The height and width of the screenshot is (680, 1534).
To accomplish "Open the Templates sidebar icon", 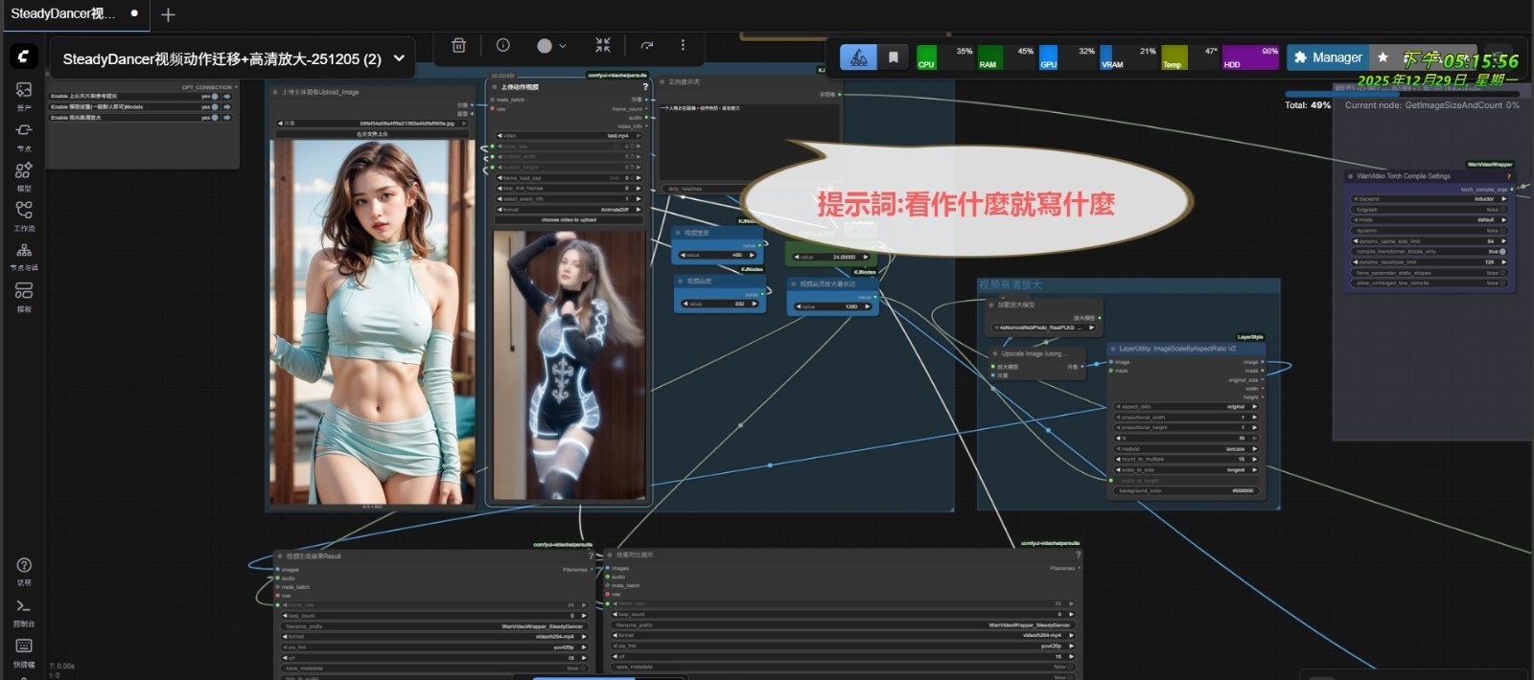I will point(24,292).
